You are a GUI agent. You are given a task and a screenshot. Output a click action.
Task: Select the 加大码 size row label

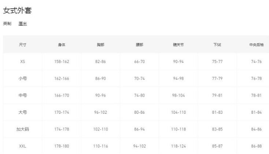pyautogui.click(x=23, y=129)
